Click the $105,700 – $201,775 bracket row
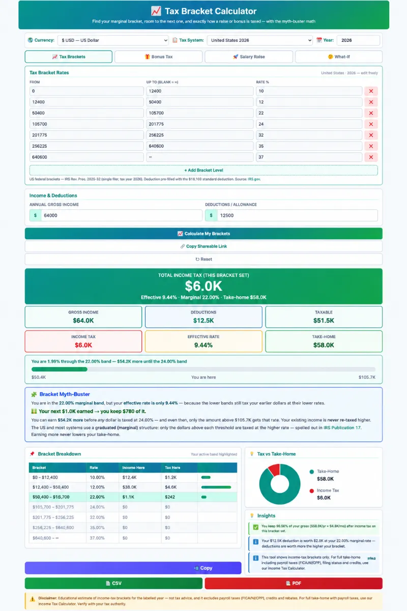This screenshot has height=611, width=407. click(x=133, y=507)
